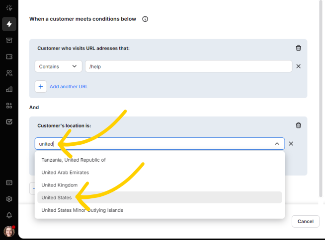Open the Tickets icon in sidebar
The width and height of the screenshot is (325, 240).
tap(9, 57)
